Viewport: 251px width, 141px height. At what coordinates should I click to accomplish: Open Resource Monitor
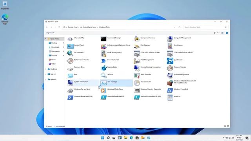177,68
